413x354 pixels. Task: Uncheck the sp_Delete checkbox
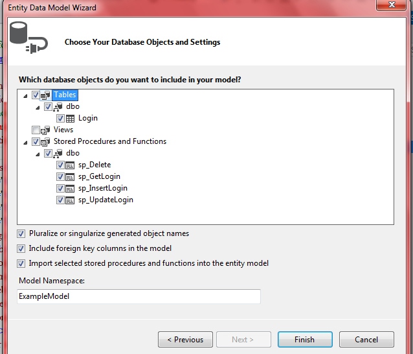pos(60,165)
